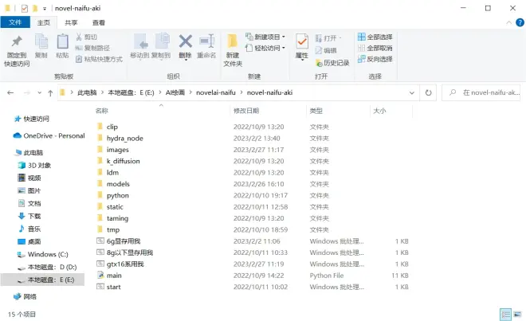Click the up-directory arrow in navigation bar

50,92
